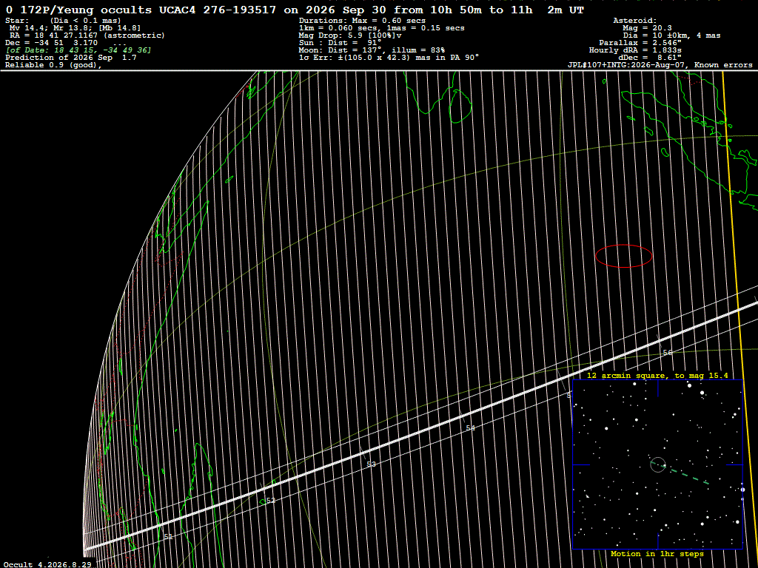Screen dimensions: 758x568
Task: Select time marker 53 on the path
Action: click(372, 464)
